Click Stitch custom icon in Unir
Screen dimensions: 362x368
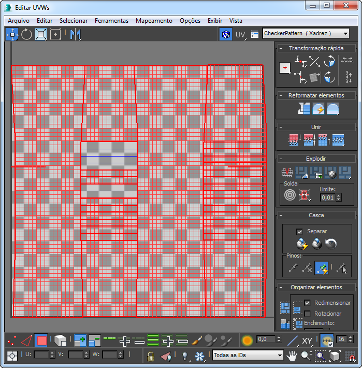(x=338, y=140)
